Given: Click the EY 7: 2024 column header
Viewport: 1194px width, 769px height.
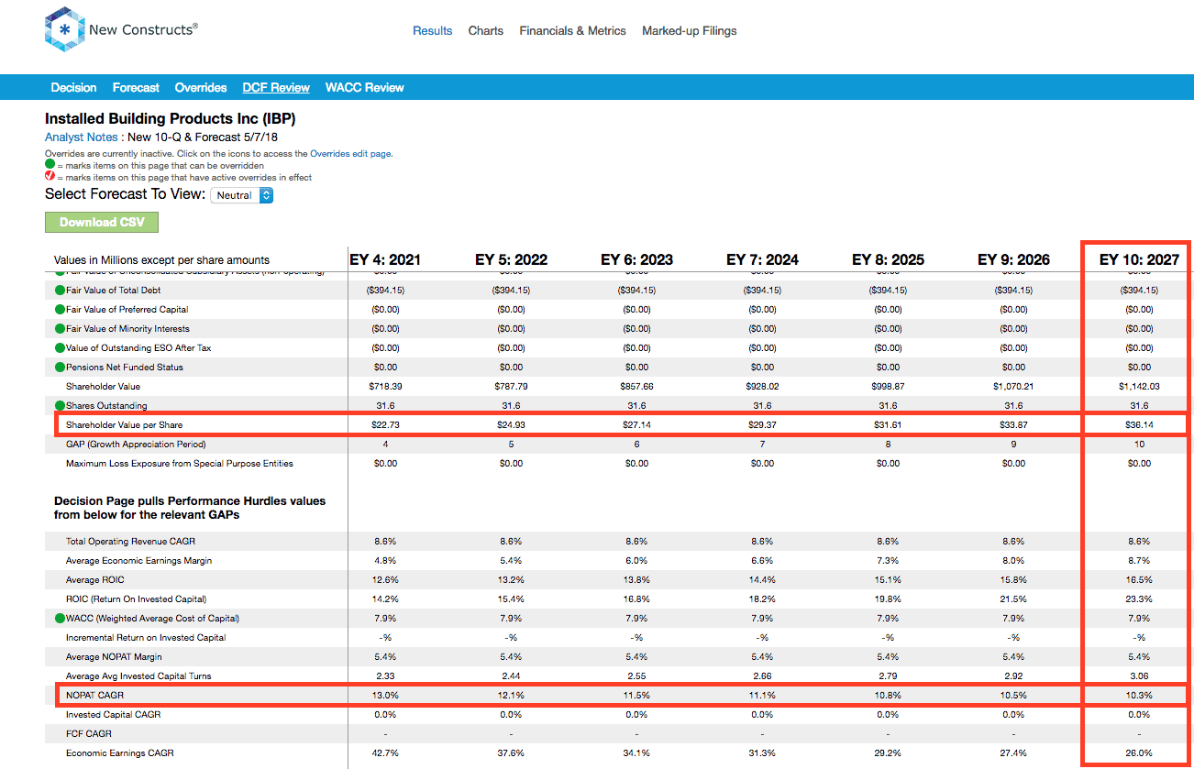Looking at the screenshot, I should point(762,259).
